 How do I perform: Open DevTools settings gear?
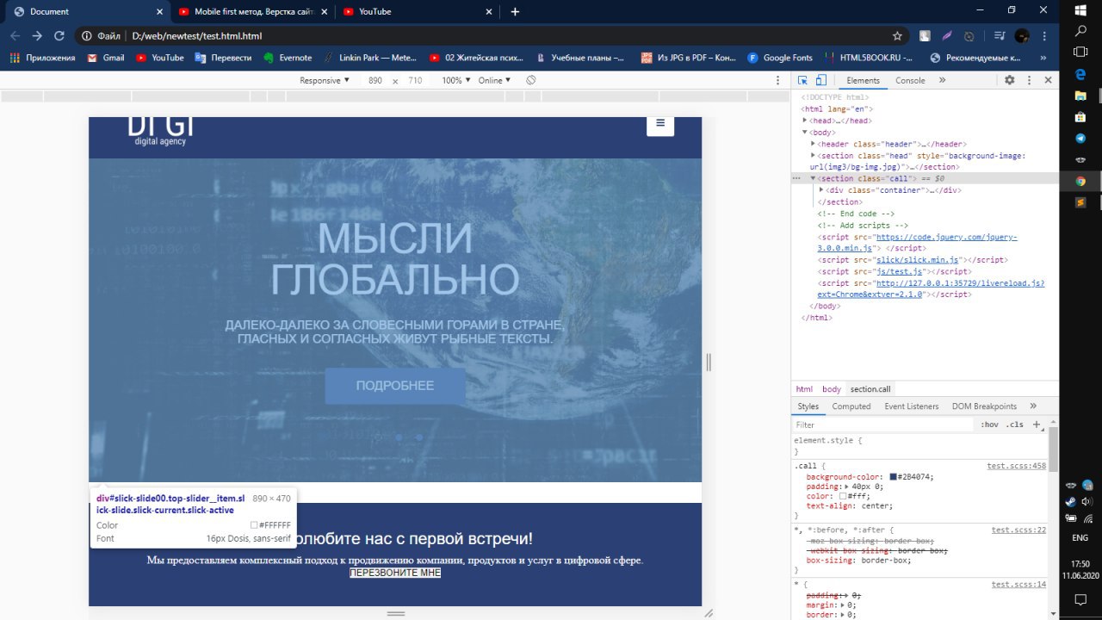[x=1010, y=80]
